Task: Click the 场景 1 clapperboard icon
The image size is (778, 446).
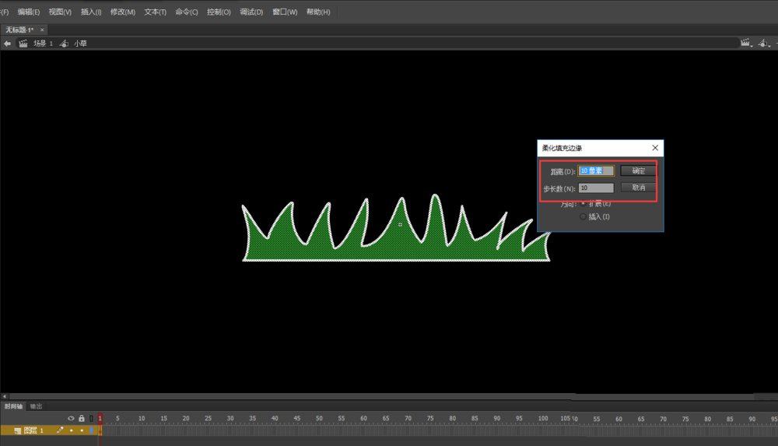Action: pos(23,44)
